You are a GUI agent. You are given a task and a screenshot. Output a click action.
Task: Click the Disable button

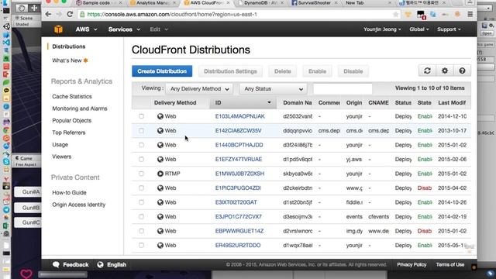[x=353, y=71]
